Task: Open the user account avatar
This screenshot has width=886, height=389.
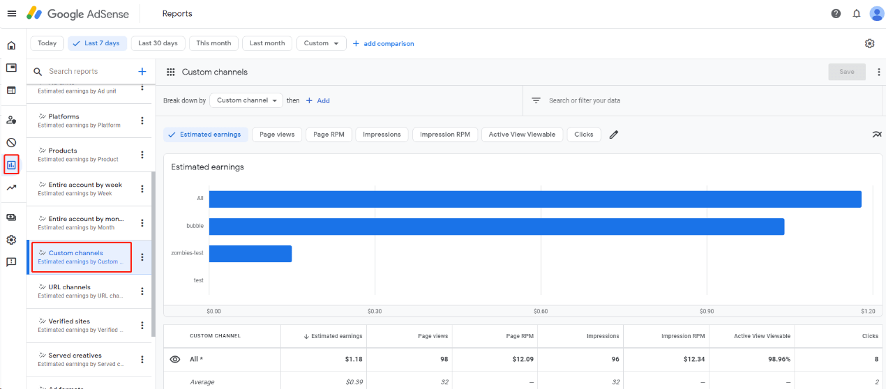Action: 877,14
